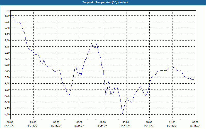206x129 pixels.
Task: Select the 6,75 axis value
Action: tap(7, 47)
